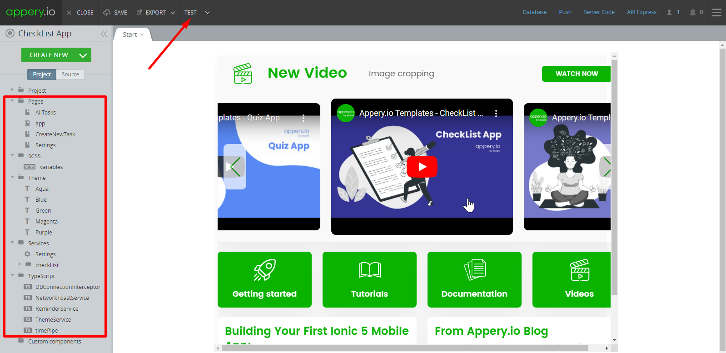
Task: Open the NetworkToastService file
Action: (x=62, y=298)
